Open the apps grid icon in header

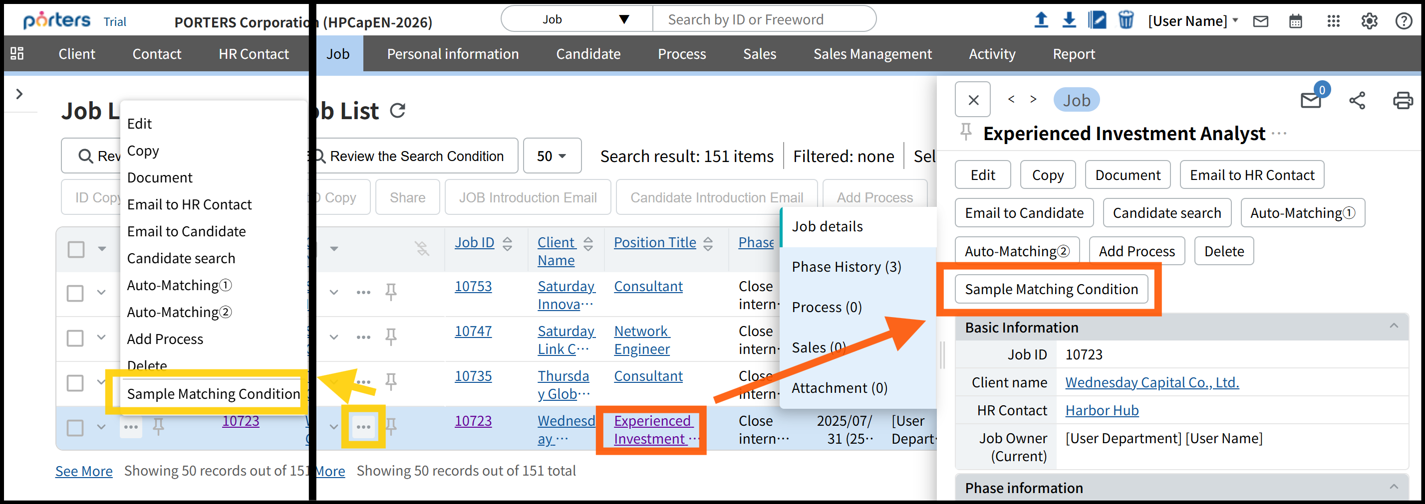pyautogui.click(x=1333, y=21)
